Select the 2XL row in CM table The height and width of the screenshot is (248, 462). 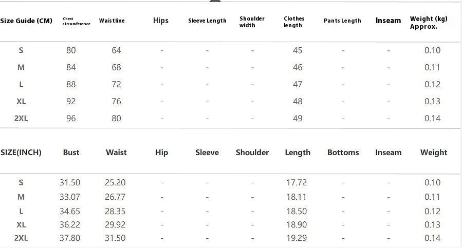[230, 119]
